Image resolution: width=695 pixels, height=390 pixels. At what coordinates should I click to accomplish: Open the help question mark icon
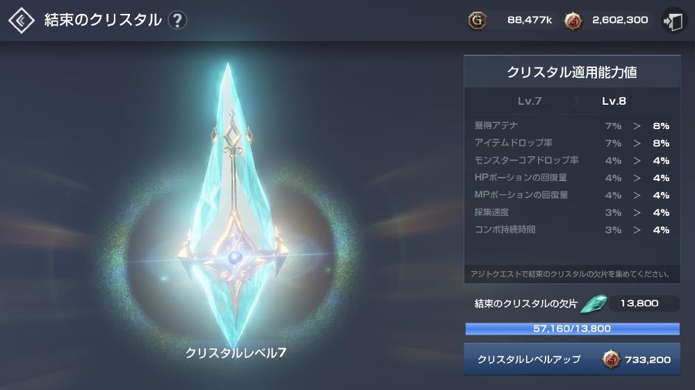177,20
